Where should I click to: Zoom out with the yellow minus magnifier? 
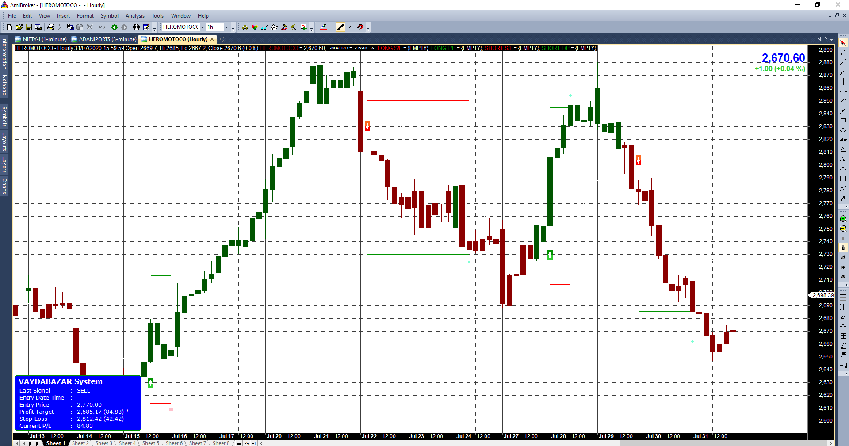coord(843,229)
